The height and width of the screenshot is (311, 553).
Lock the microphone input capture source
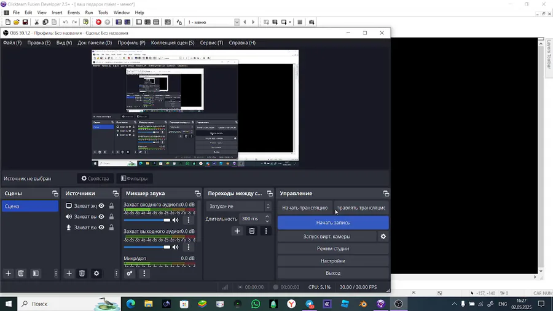111,227
